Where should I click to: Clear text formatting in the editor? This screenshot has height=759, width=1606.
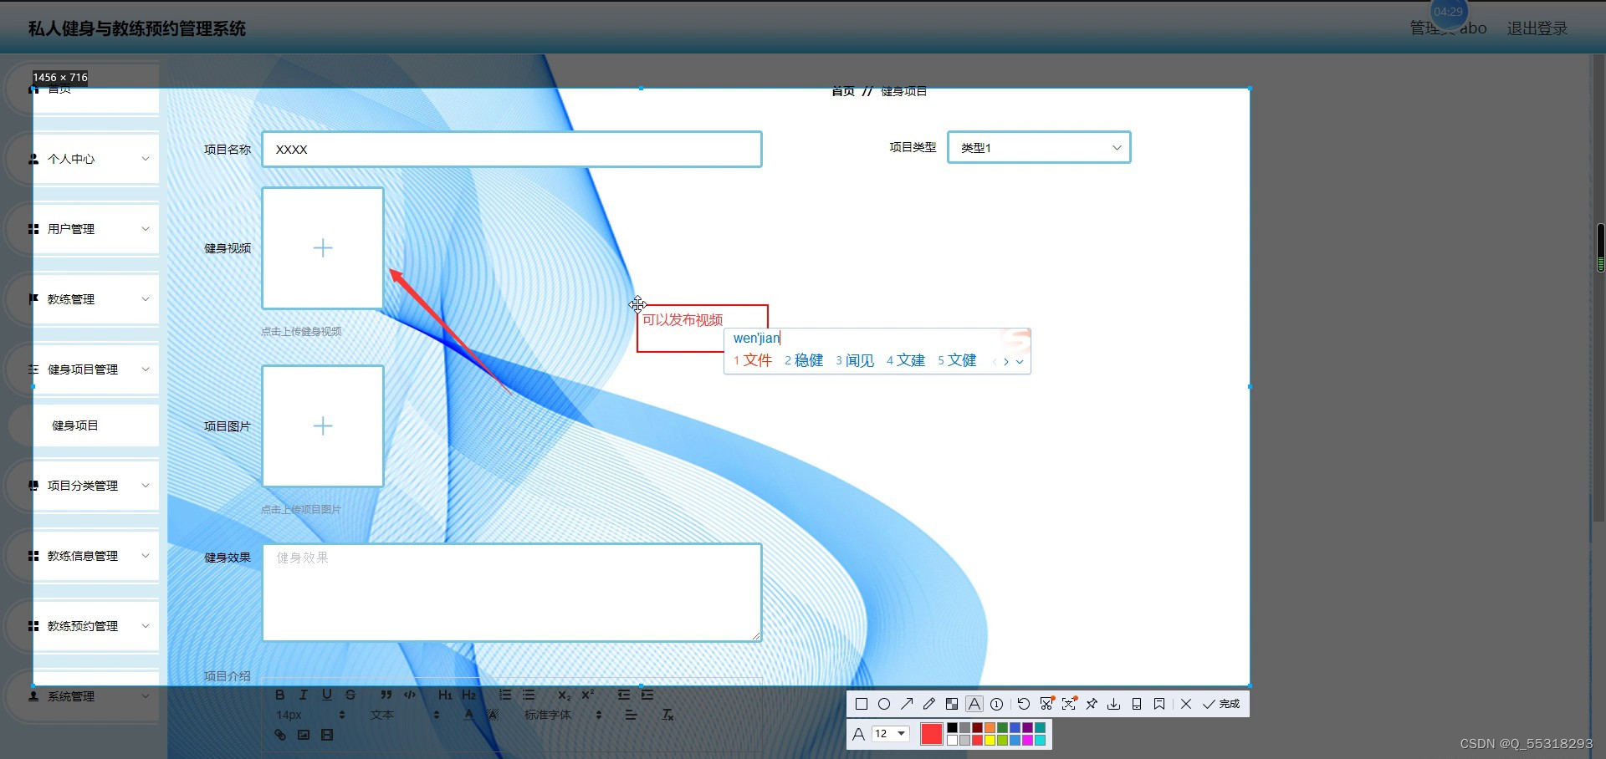tap(667, 715)
